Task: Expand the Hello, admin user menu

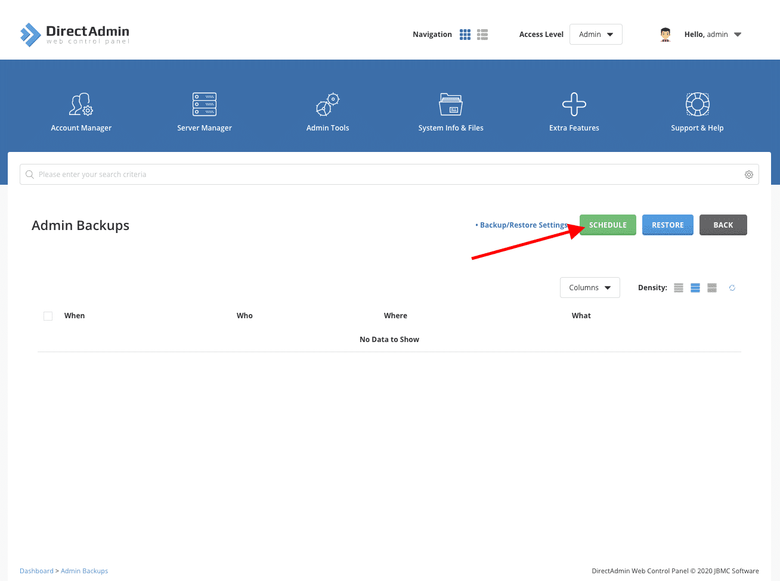Action: tap(712, 35)
